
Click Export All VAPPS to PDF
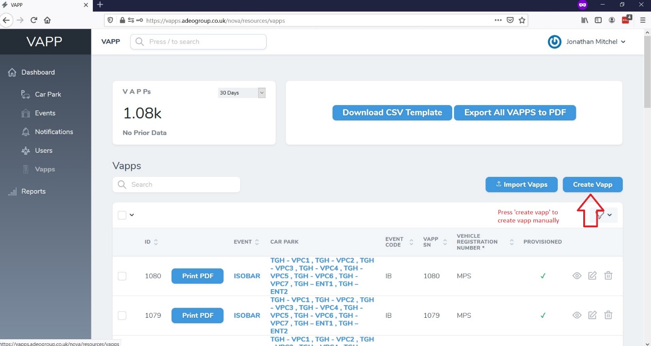(515, 113)
